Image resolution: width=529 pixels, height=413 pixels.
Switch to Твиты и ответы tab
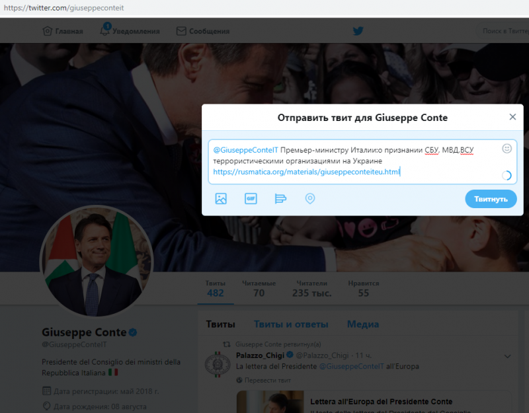[291, 324]
